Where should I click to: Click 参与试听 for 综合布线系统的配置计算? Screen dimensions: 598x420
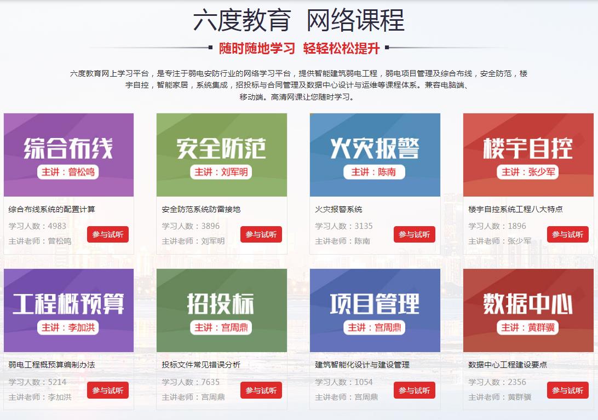click(108, 234)
